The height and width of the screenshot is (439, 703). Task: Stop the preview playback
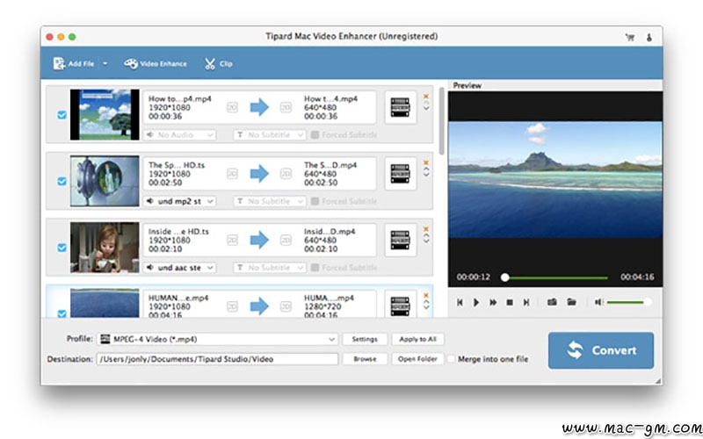point(510,302)
